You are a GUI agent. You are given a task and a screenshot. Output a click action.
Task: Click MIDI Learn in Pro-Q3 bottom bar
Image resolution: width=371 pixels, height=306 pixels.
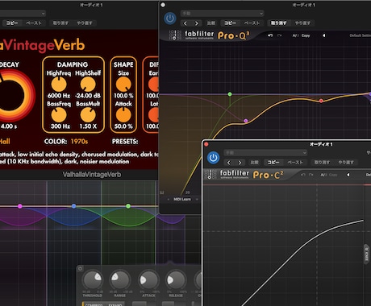tap(182, 199)
